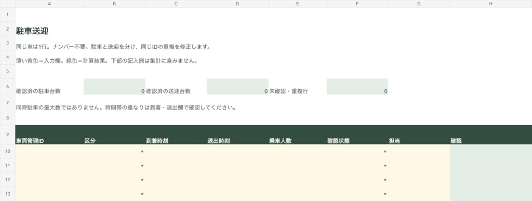Select column D header

pyautogui.click(x=237, y=4)
